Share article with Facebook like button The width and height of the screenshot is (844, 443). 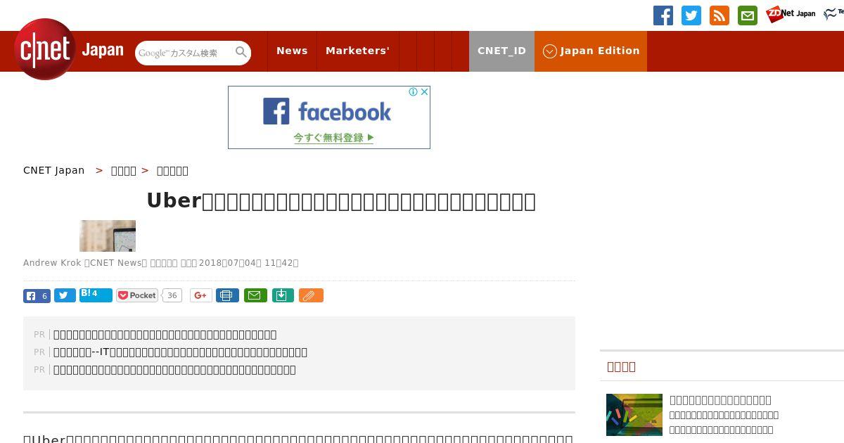pyautogui.click(x=37, y=295)
